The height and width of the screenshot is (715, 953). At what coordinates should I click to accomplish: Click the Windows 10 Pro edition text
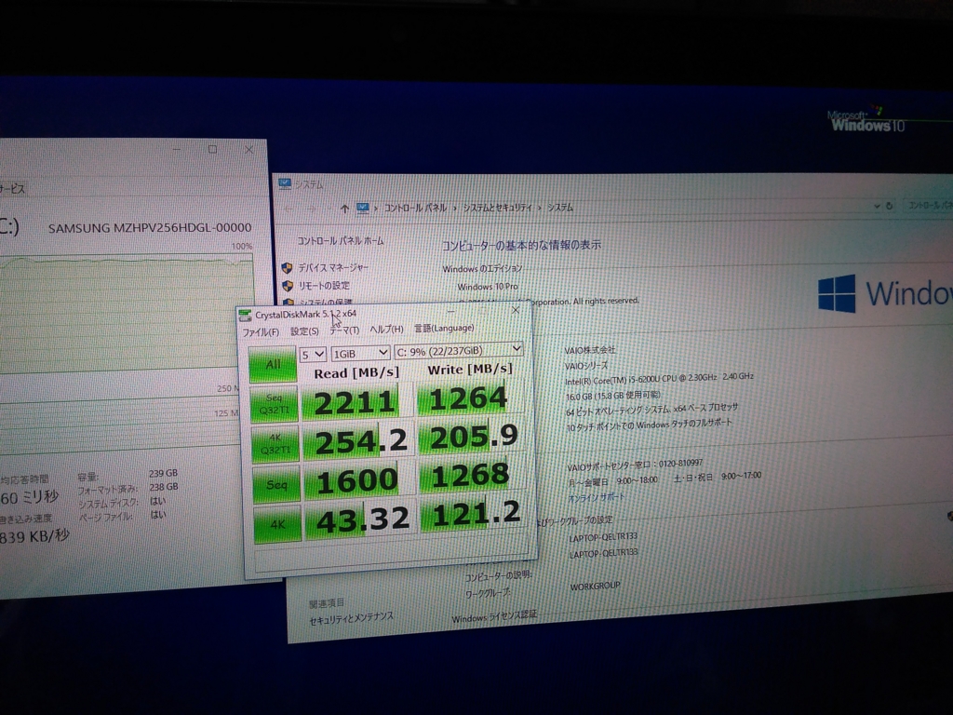488,287
